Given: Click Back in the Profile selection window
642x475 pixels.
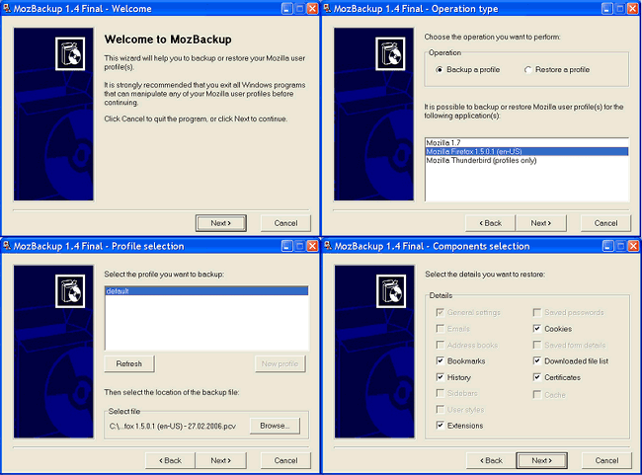Looking at the screenshot, I should pyautogui.click(x=170, y=460).
